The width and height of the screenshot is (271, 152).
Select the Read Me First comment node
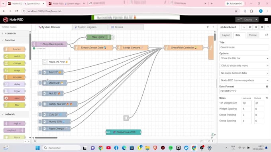click(56, 62)
